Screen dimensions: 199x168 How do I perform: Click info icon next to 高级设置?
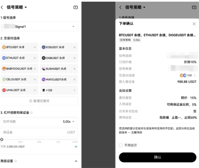pyautogui.click(x=16, y=161)
